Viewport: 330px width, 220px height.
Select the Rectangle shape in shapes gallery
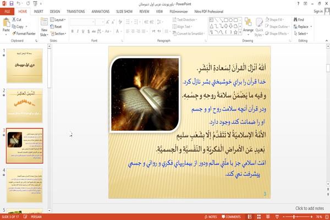(226, 20)
